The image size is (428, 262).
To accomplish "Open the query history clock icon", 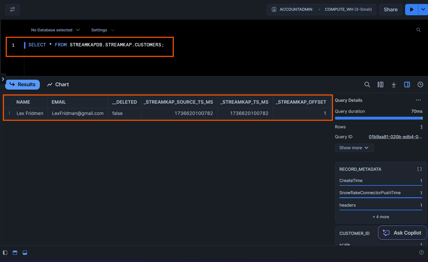I will point(420,85).
